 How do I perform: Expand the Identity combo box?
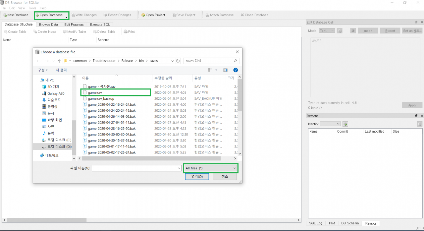coord(330,124)
